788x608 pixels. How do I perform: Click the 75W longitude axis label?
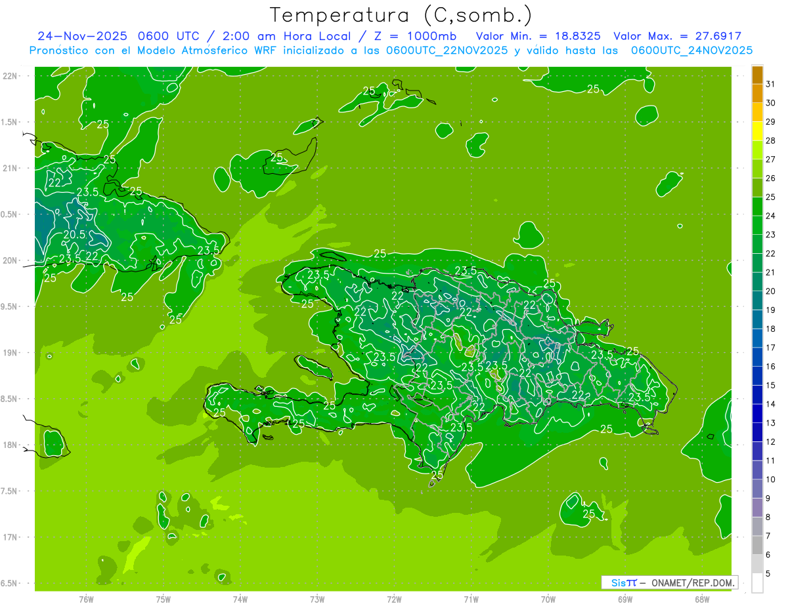[163, 599]
